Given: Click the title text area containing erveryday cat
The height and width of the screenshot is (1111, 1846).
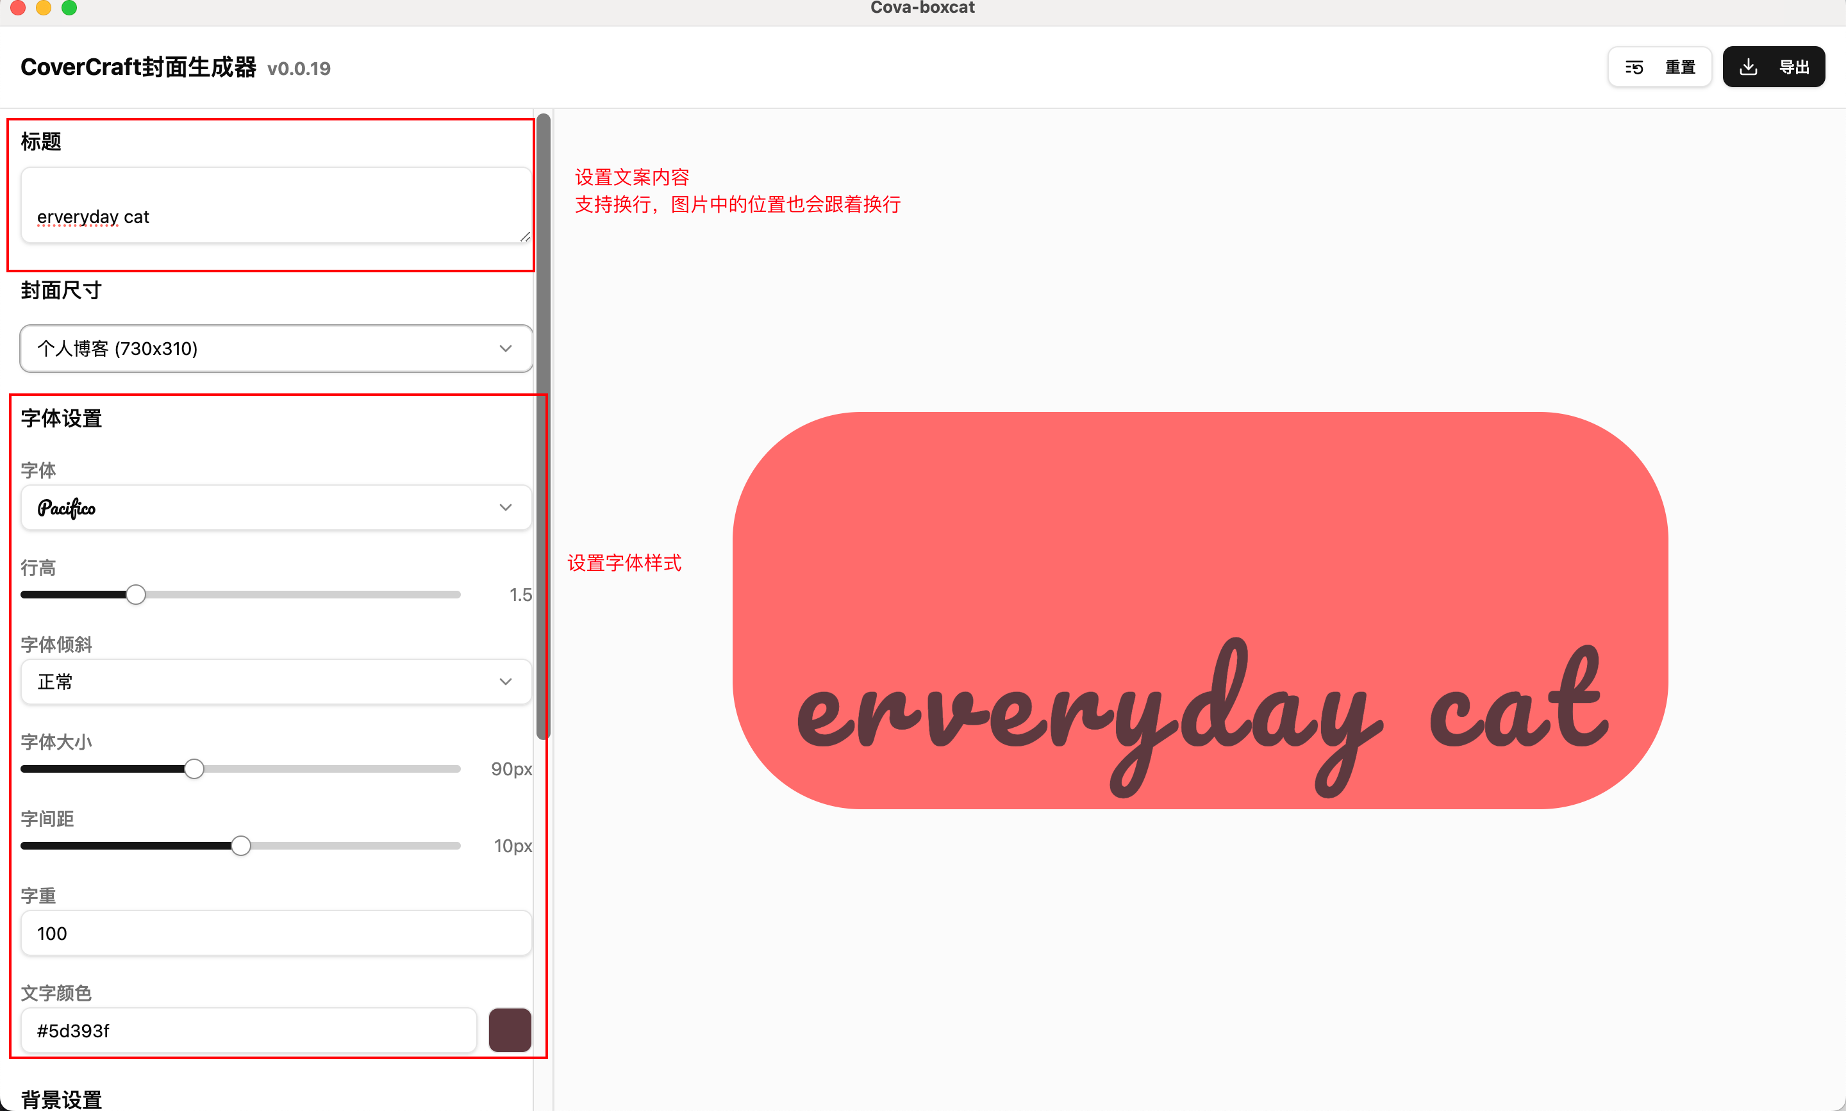Looking at the screenshot, I should point(276,205).
